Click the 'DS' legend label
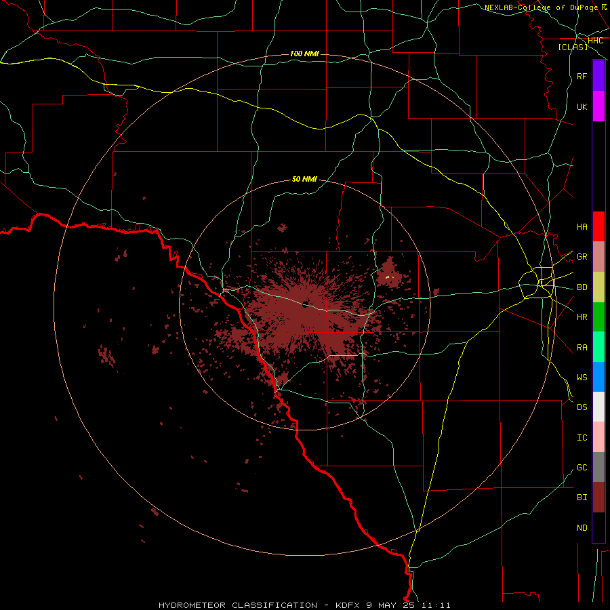 582,407
